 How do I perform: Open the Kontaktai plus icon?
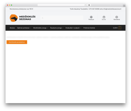[x=117, y=17]
